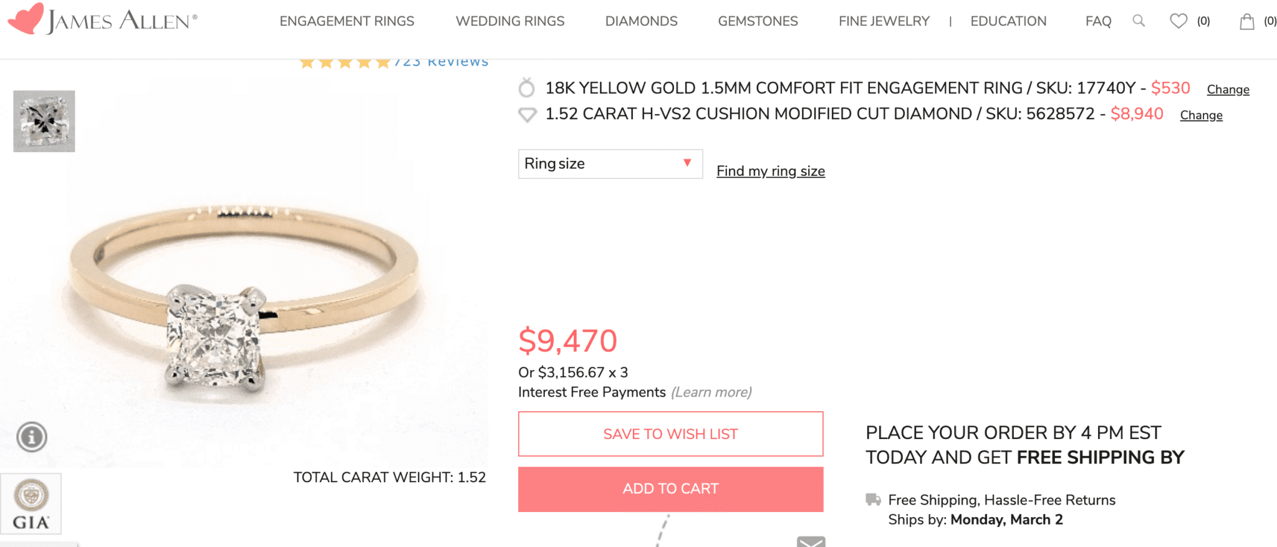Open the Ring size dropdown
Screen dimensions: 1277x547
(x=610, y=163)
